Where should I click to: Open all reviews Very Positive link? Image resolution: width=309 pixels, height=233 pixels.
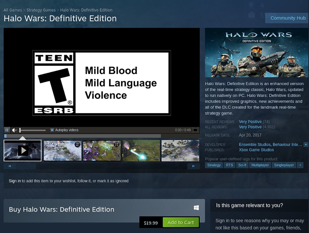250,127
